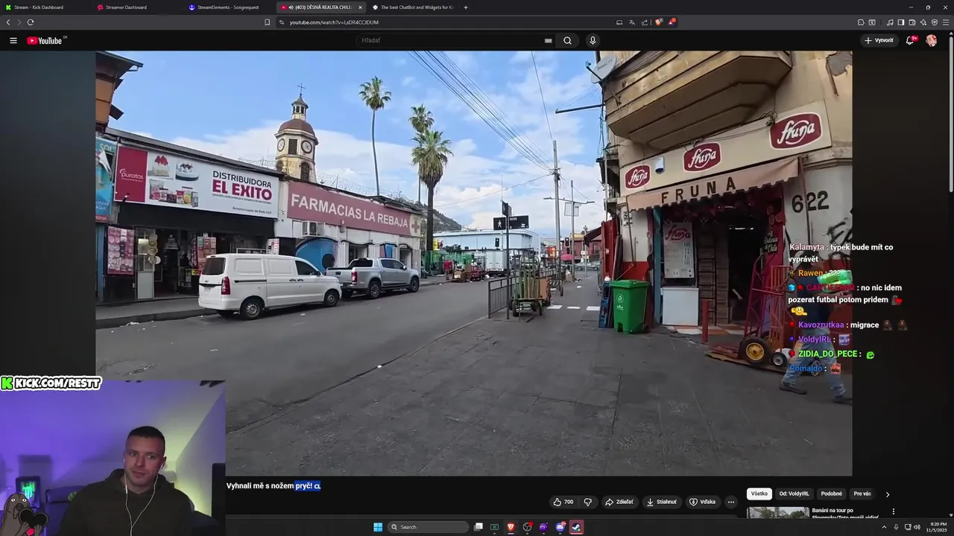The width and height of the screenshot is (954, 536).
Task: Bookmark this page using bookmark icon
Action: (x=267, y=22)
